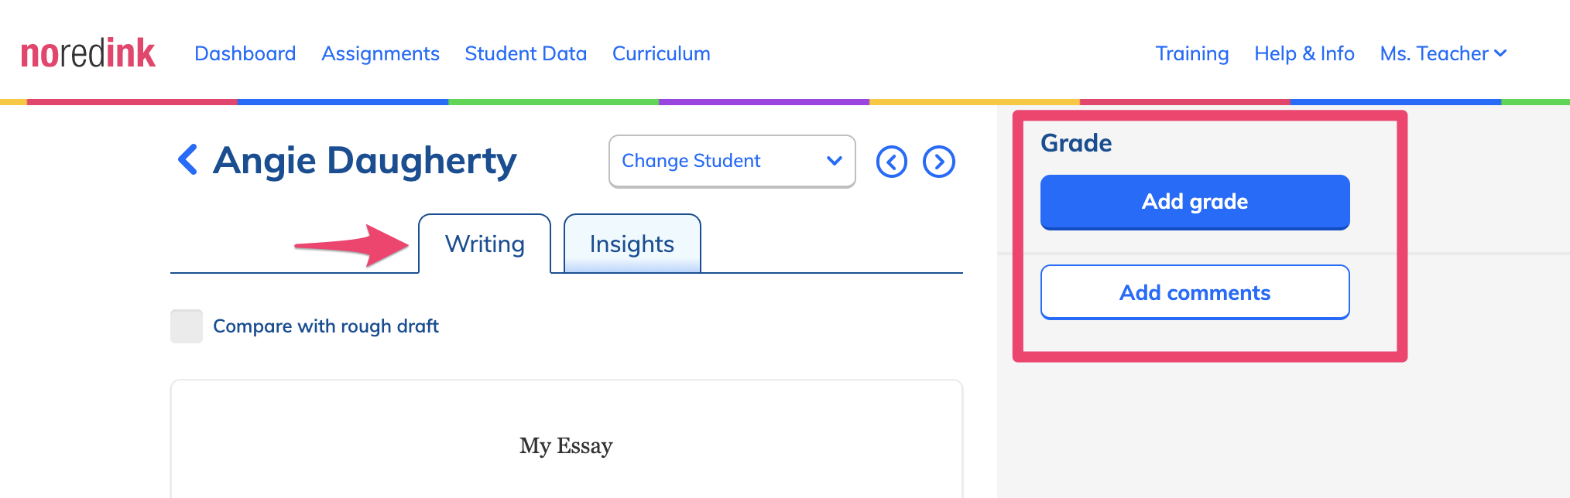Go to previous student with circled left arrow

[892, 162]
